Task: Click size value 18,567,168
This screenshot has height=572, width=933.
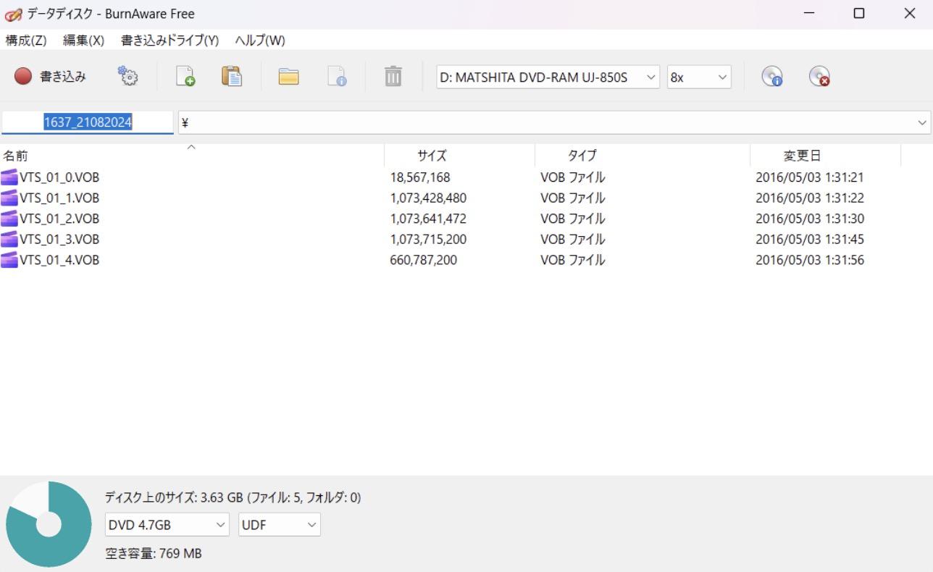Action: [x=420, y=177]
